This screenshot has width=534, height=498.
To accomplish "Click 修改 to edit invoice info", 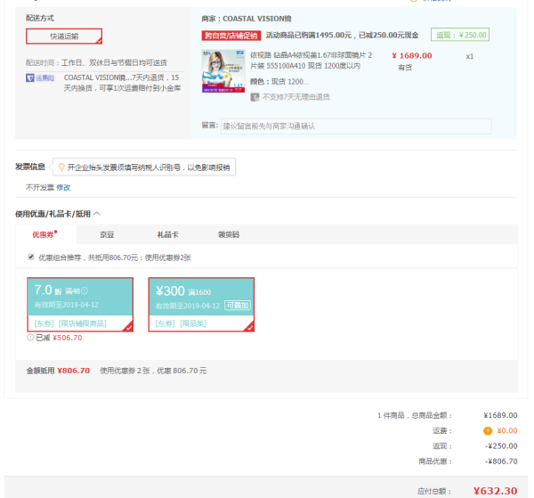I will [63, 187].
